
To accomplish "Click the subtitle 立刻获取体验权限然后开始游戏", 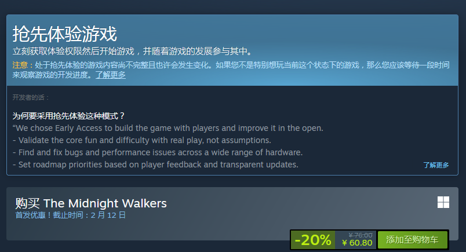I will point(74,51).
